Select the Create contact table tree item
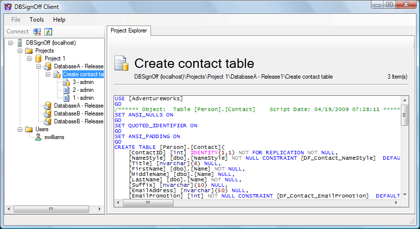 tap(83, 74)
